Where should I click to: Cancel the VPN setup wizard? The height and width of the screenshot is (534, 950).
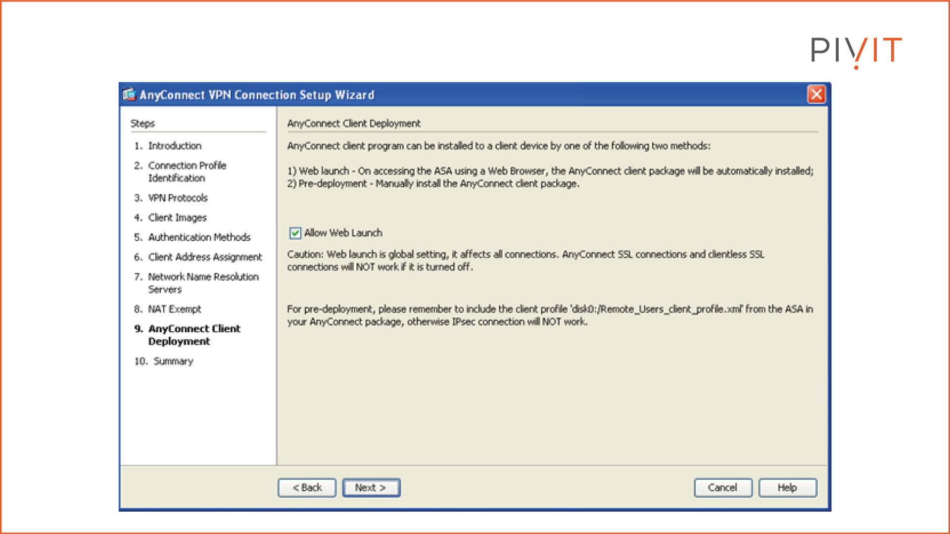coord(723,488)
